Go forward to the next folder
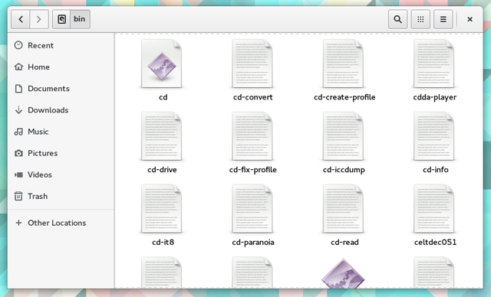The image size is (491, 297). click(x=39, y=19)
